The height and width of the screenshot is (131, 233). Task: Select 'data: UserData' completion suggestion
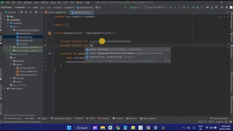(x=127, y=49)
